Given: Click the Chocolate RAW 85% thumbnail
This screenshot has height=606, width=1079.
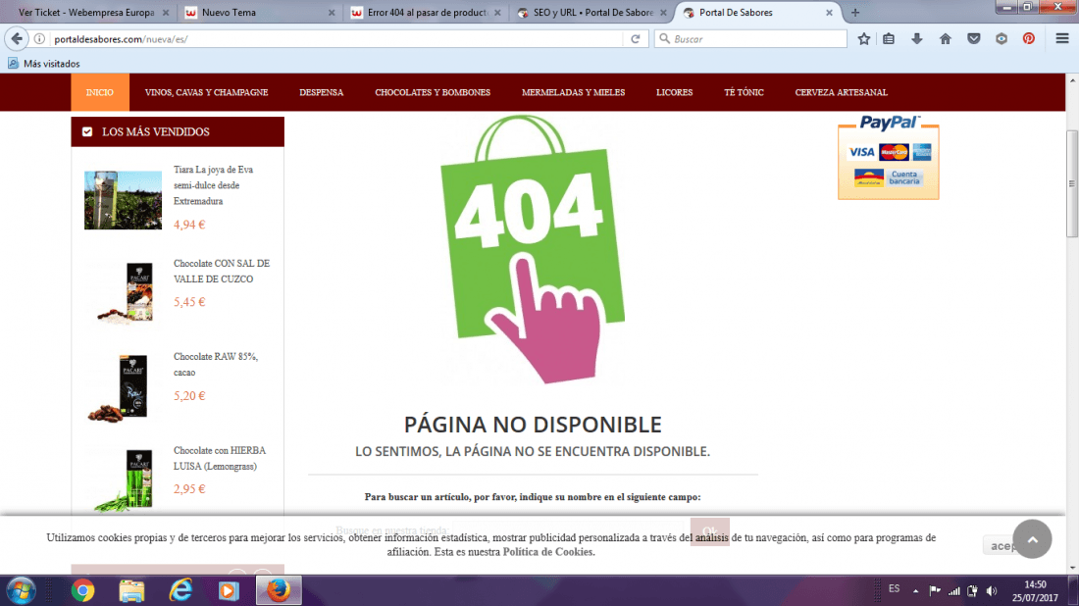Looking at the screenshot, I should (x=124, y=386).
